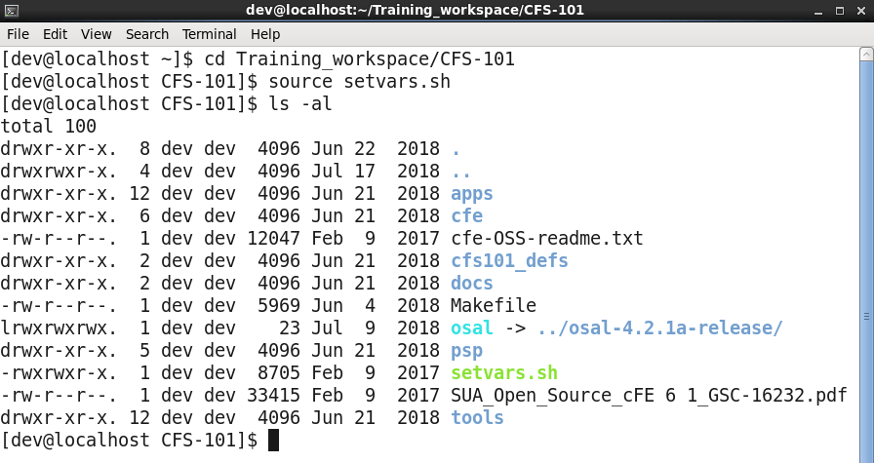The width and height of the screenshot is (874, 463).
Task: Click the osal symlink name
Action: tap(472, 328)
